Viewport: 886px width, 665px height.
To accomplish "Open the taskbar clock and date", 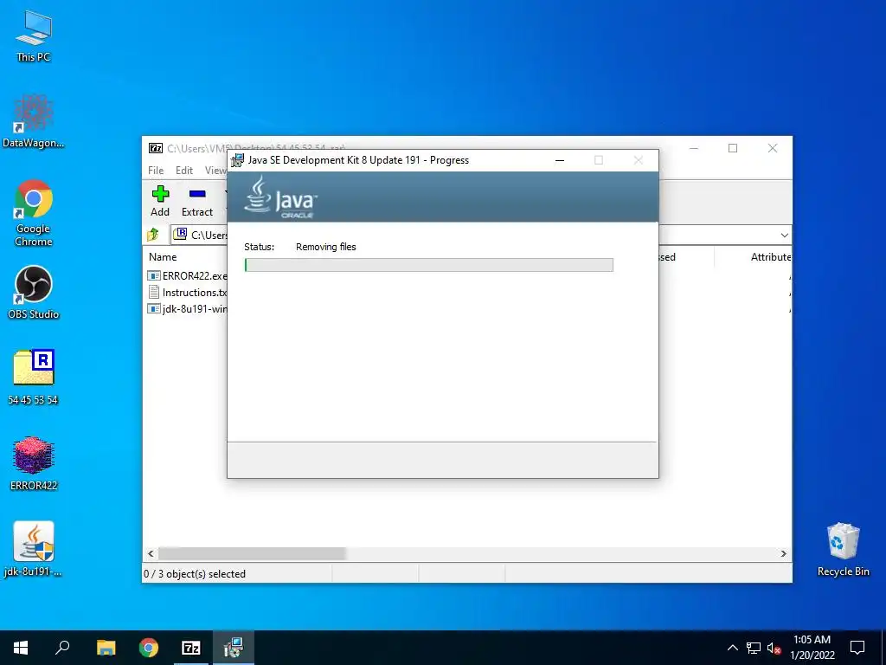I will [812, 648].
